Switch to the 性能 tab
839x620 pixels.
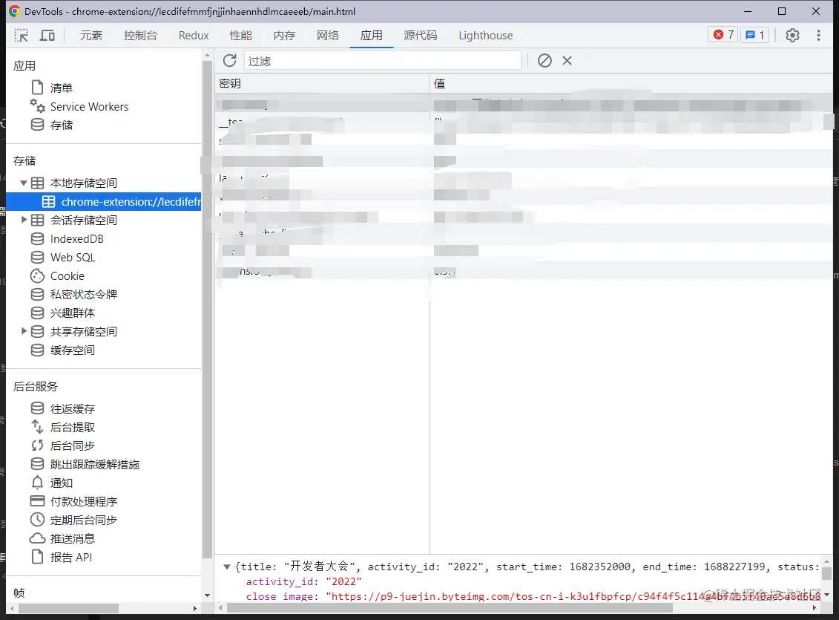241,36
